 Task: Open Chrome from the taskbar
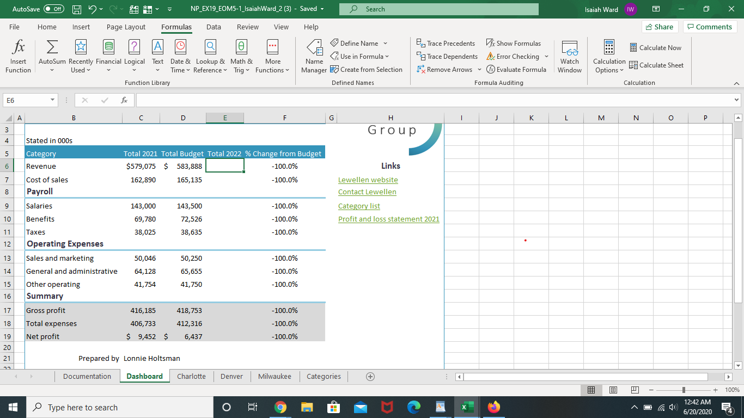click(x=280, y=407)
